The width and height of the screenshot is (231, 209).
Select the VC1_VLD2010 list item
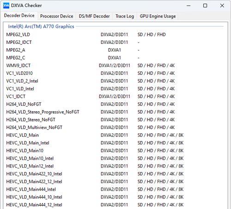[115, 73]
